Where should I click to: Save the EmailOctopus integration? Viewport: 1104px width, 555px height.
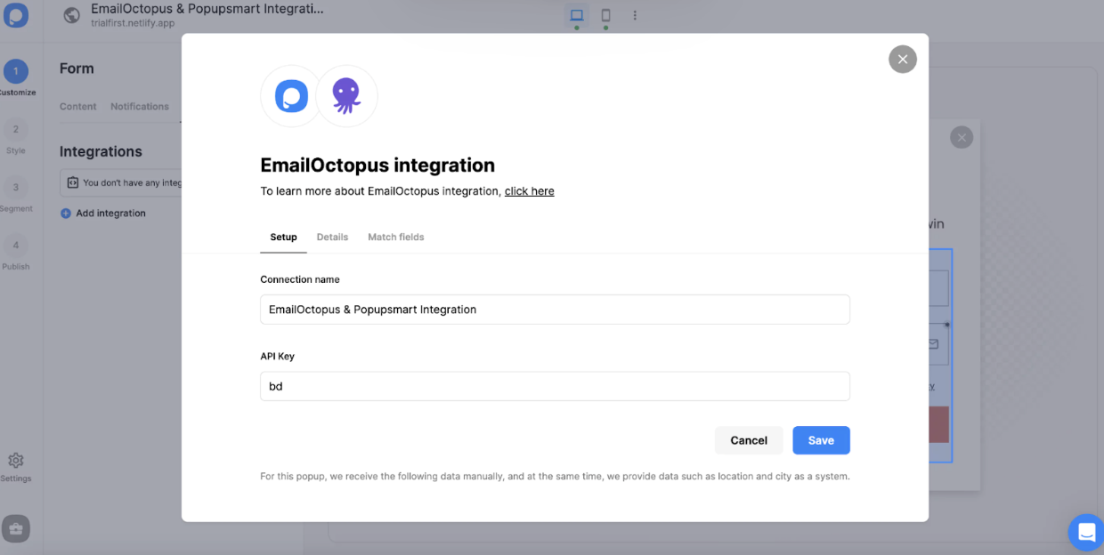coord(821,440)
